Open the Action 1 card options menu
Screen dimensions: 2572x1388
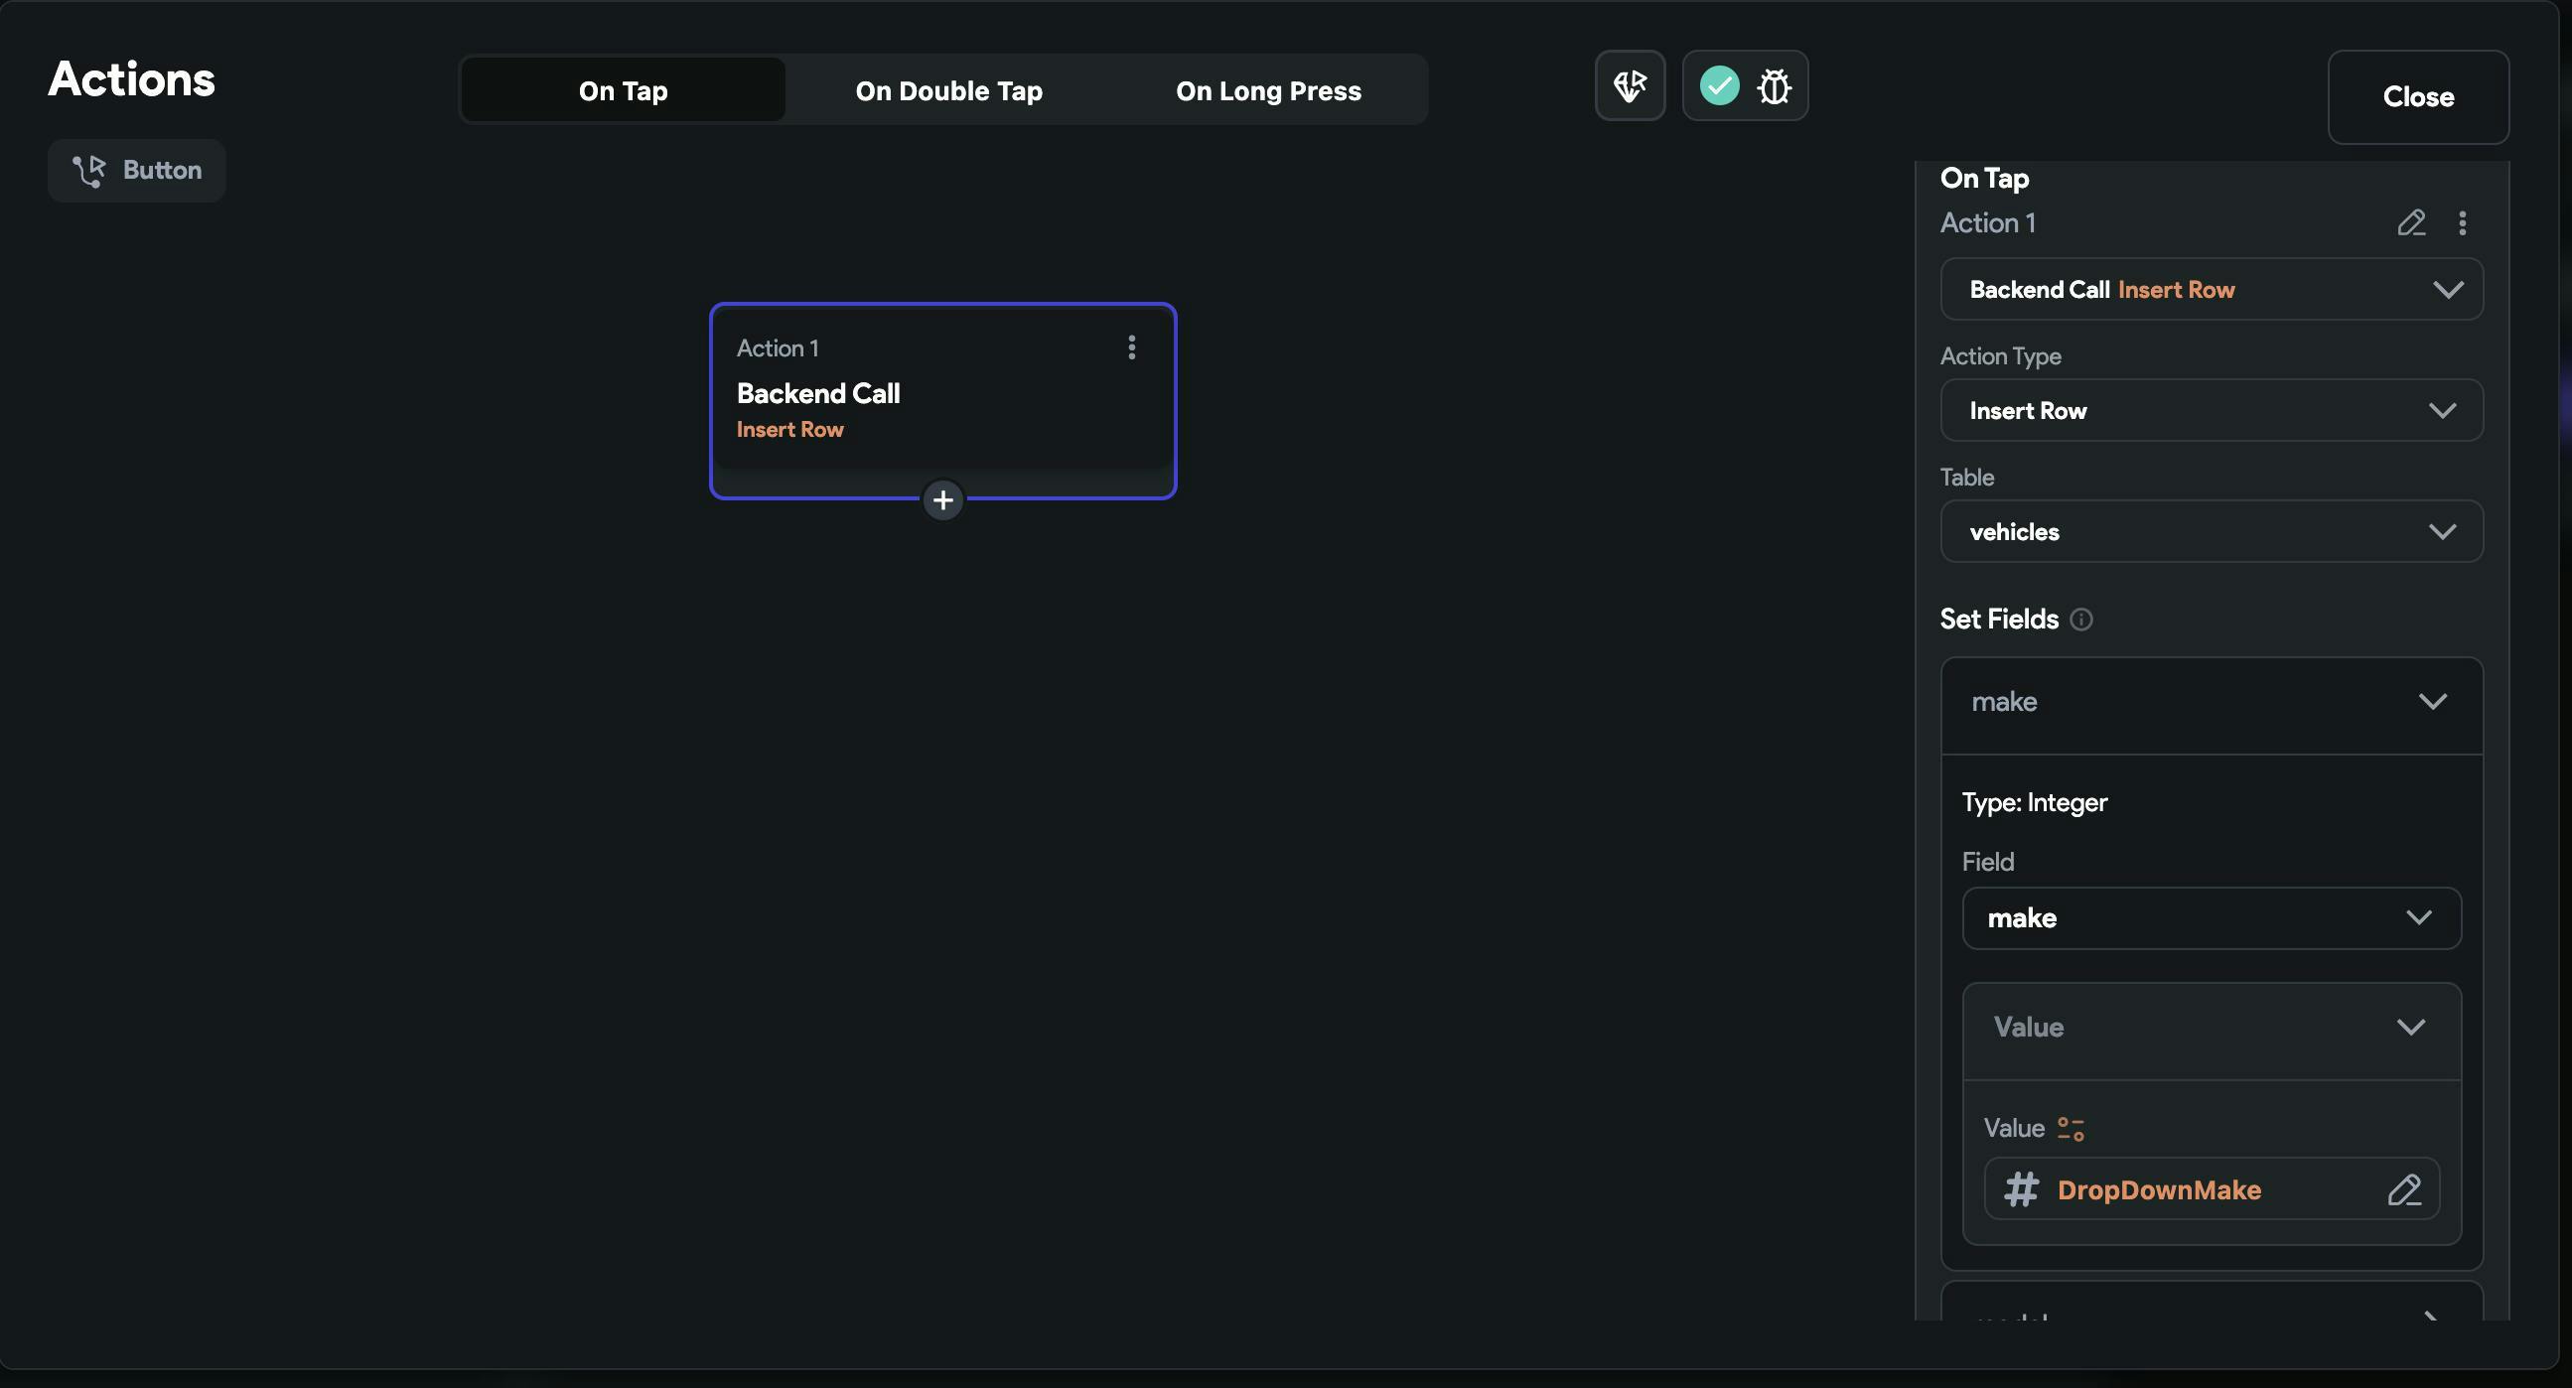click(1131, 347)
